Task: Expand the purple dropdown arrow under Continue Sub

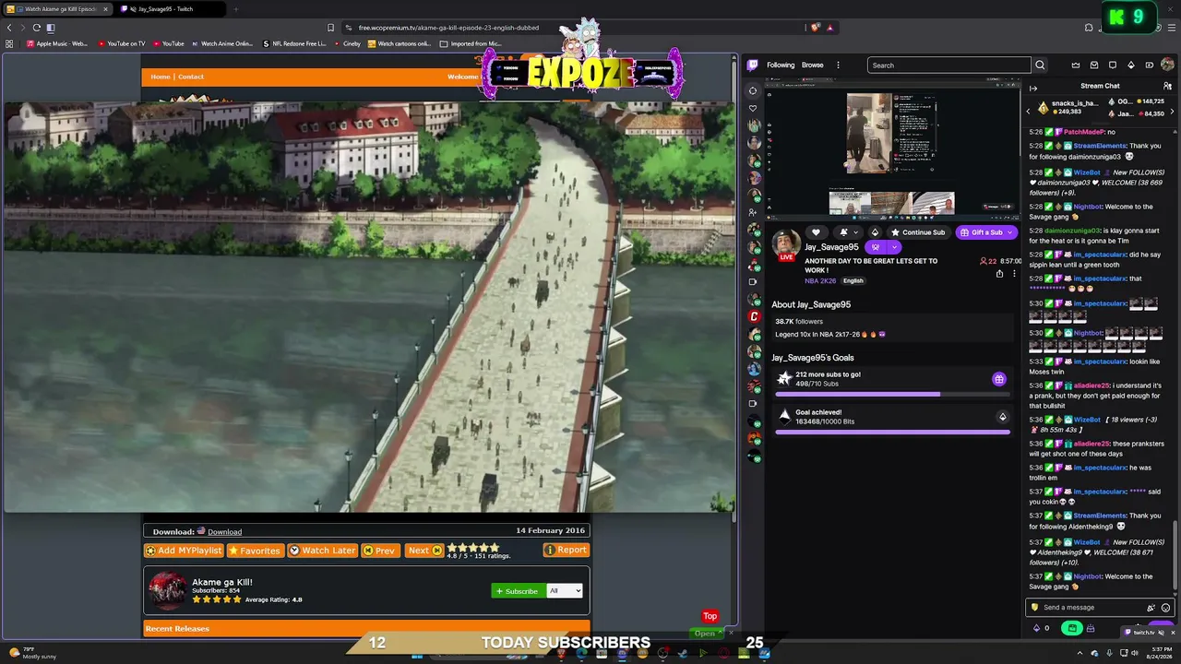Action: pyautogui.click(x=894, y=247)
